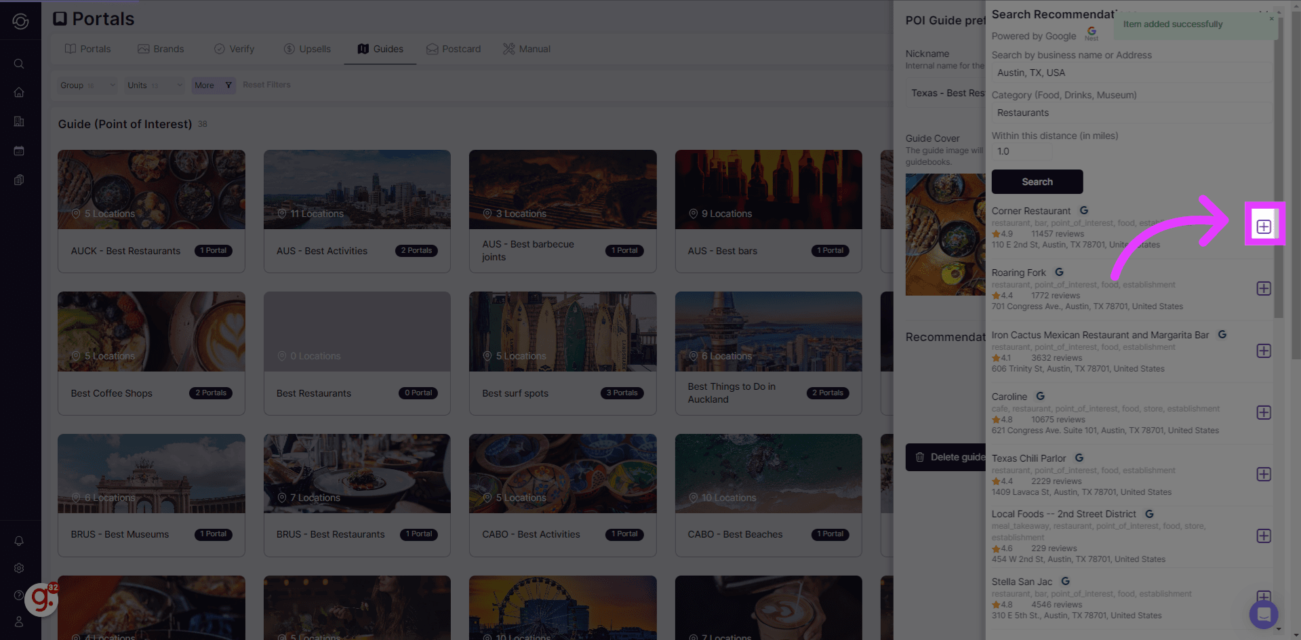The height and width of the screenshot is (640, 1301).
Task: Select the buildings icon in the sidebar
Action: (19, 121)
